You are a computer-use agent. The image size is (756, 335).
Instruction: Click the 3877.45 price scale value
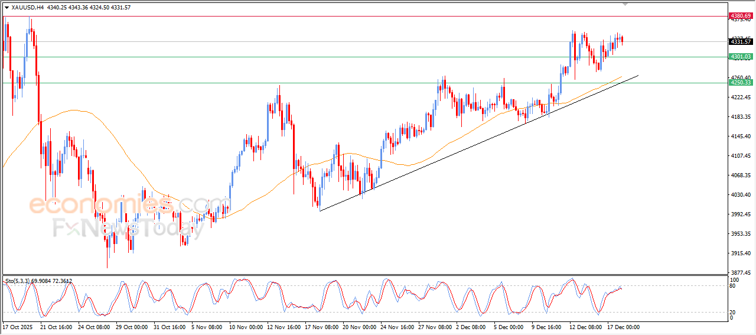click(x=739, y=273)
